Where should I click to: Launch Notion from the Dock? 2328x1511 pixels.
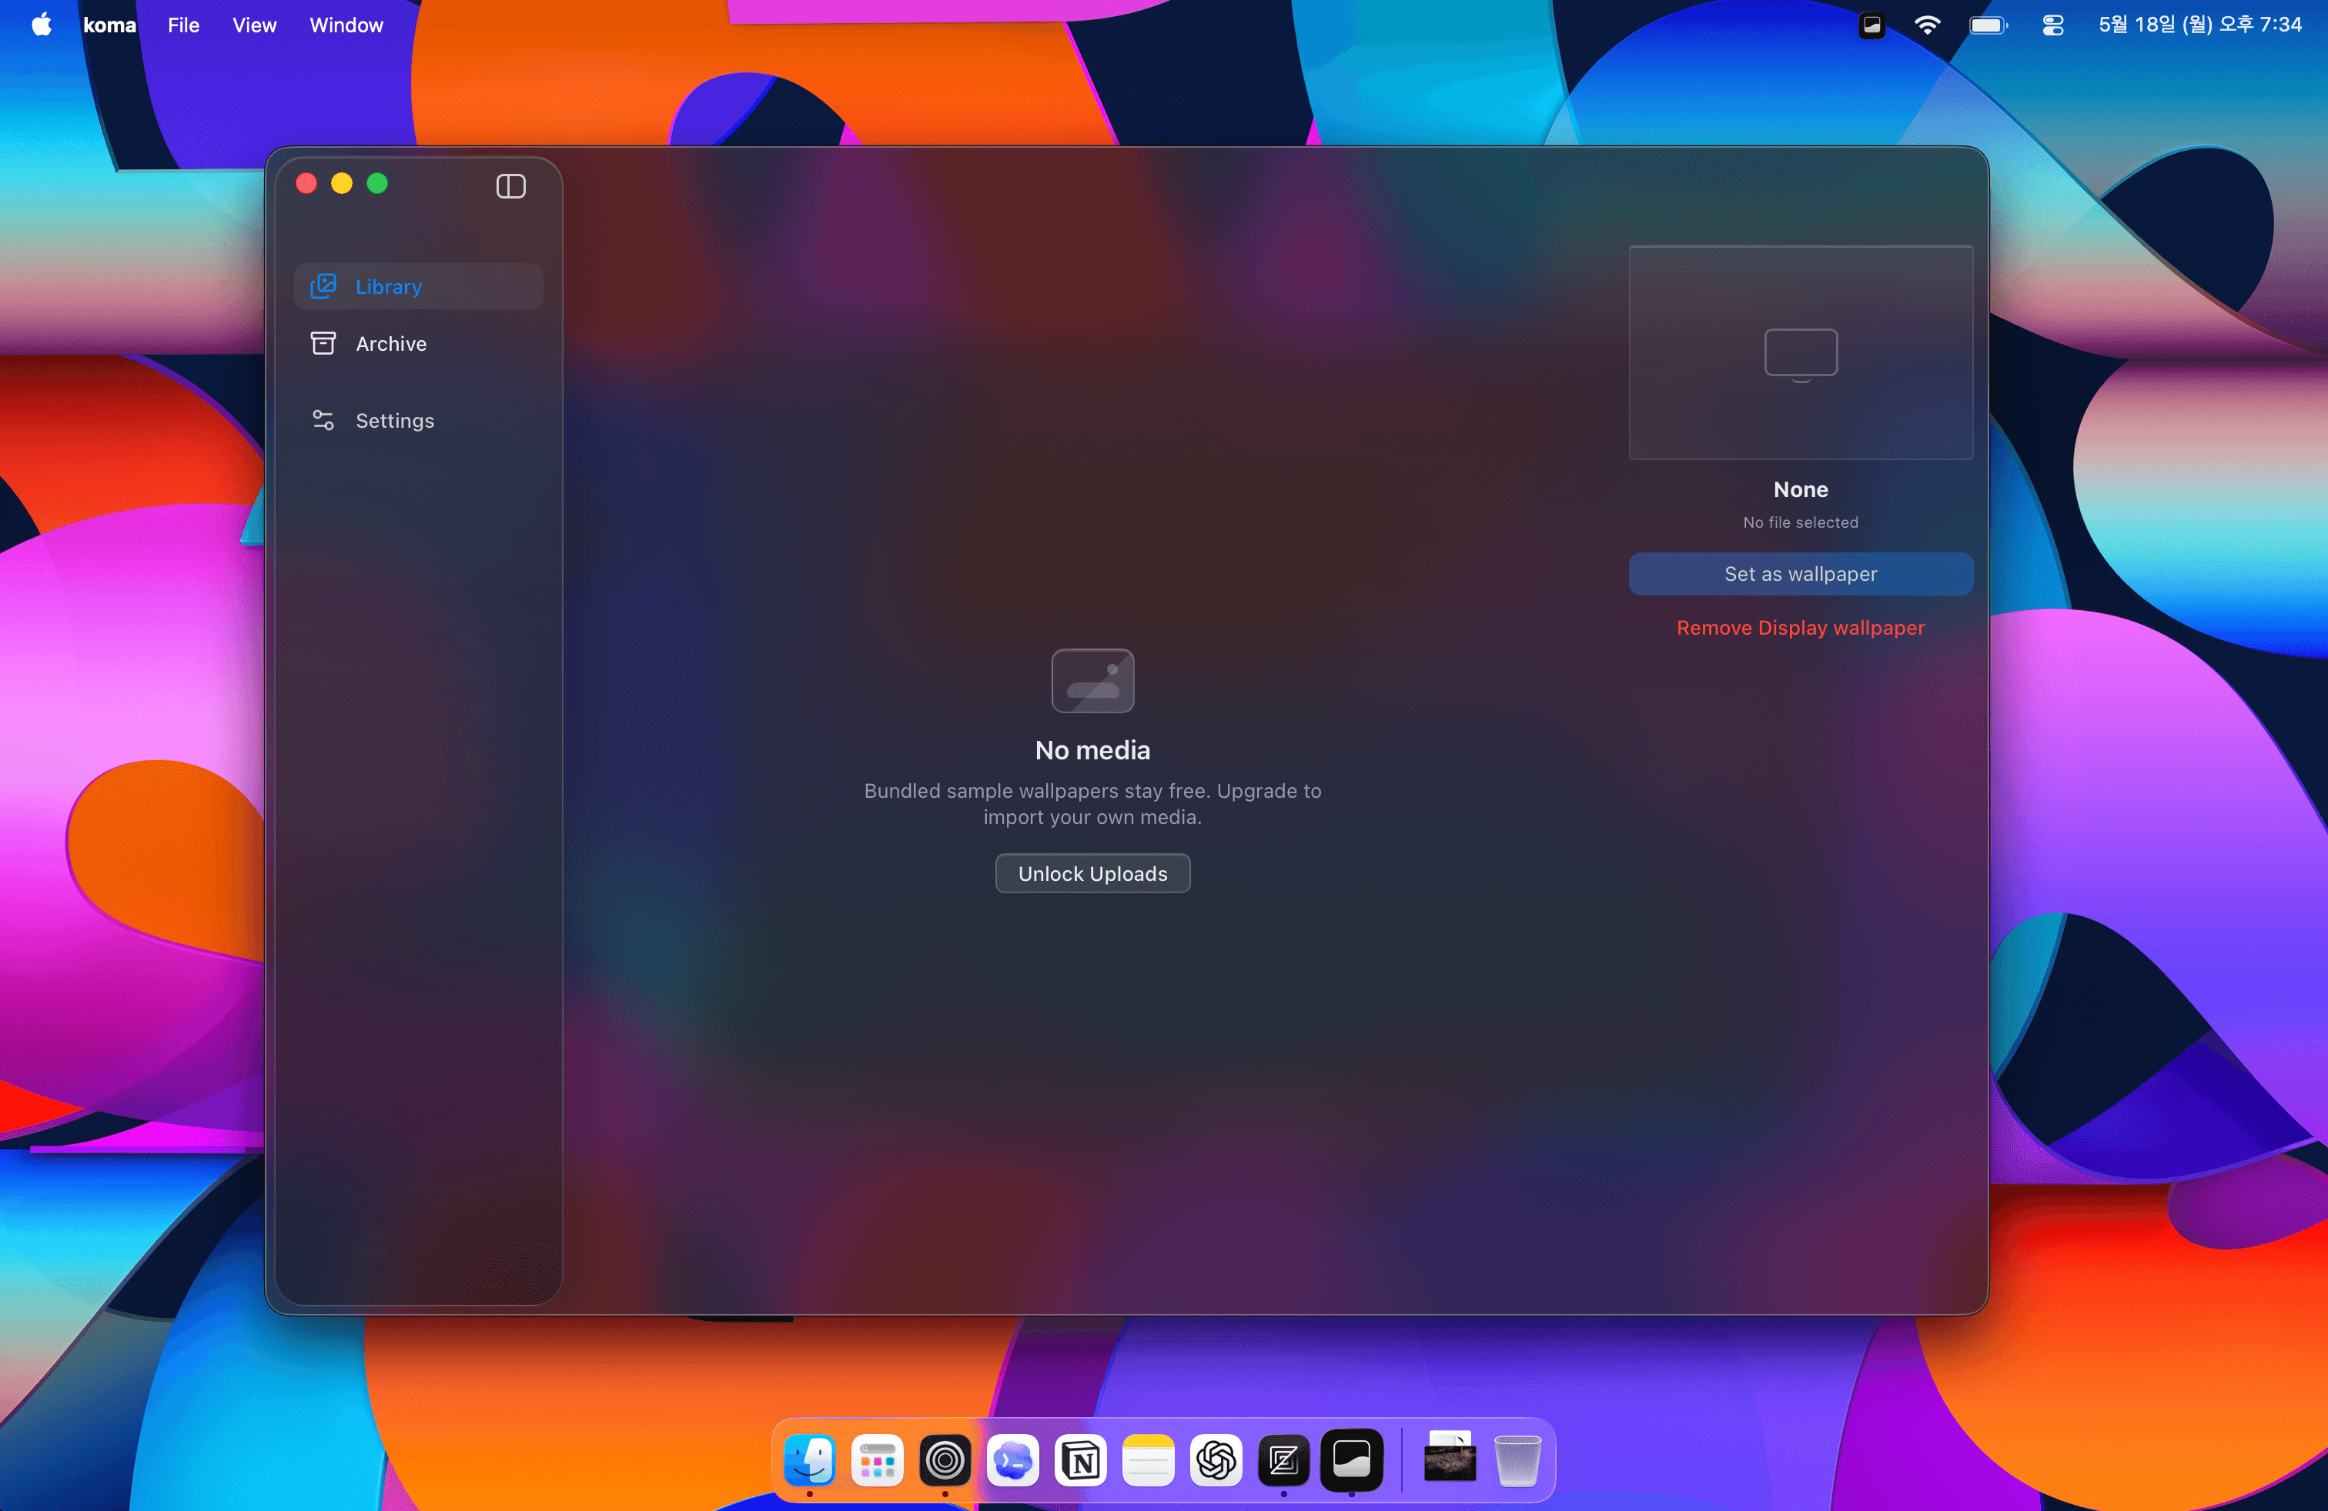(1081, 1460)
